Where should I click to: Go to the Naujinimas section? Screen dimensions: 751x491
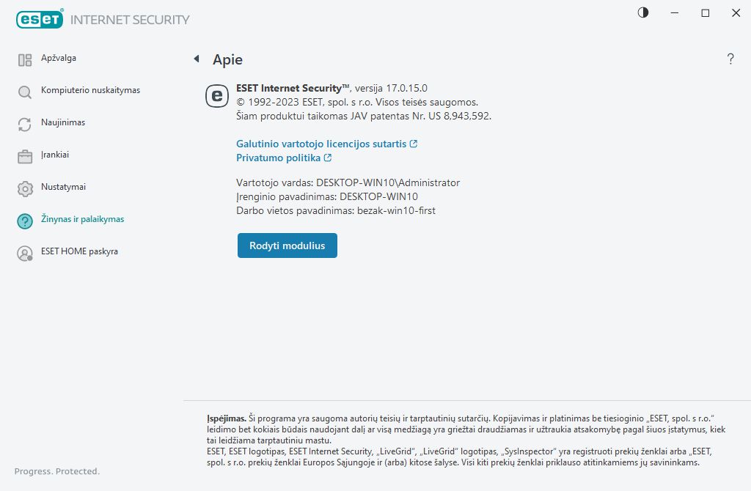[x=63, y=122]
